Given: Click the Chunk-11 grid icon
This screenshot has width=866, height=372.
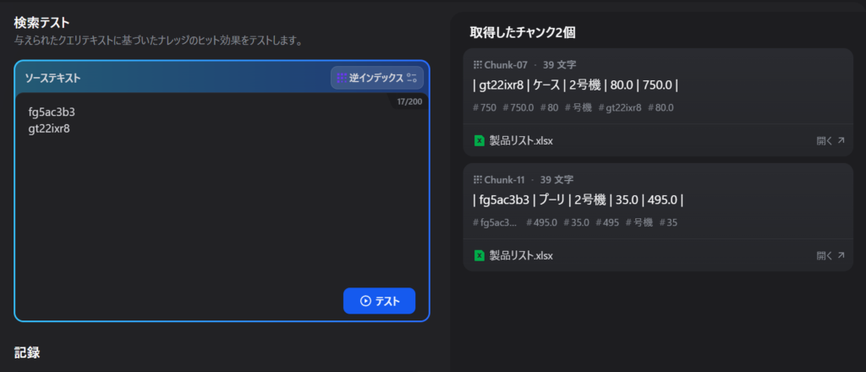Looking at the screenshot, I should coord(477,180).
